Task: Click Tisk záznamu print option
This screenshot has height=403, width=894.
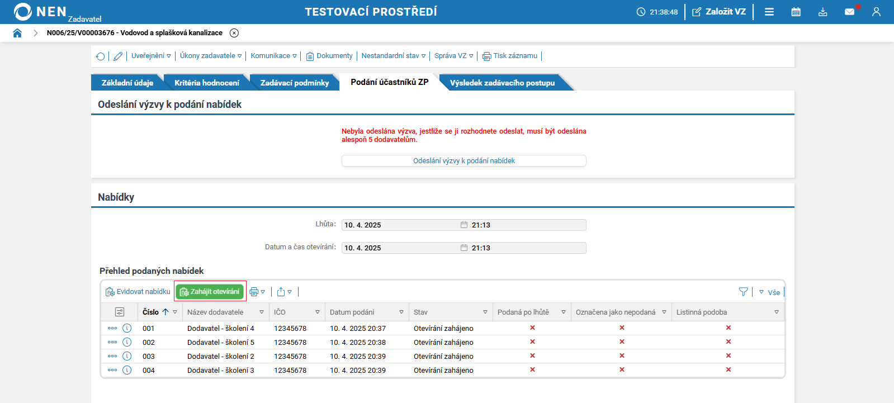Action: 510,56
